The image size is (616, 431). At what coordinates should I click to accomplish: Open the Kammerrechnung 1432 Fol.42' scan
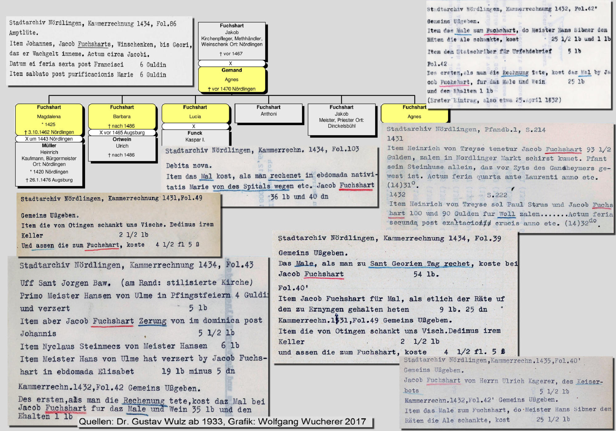(x=518, y=55)
